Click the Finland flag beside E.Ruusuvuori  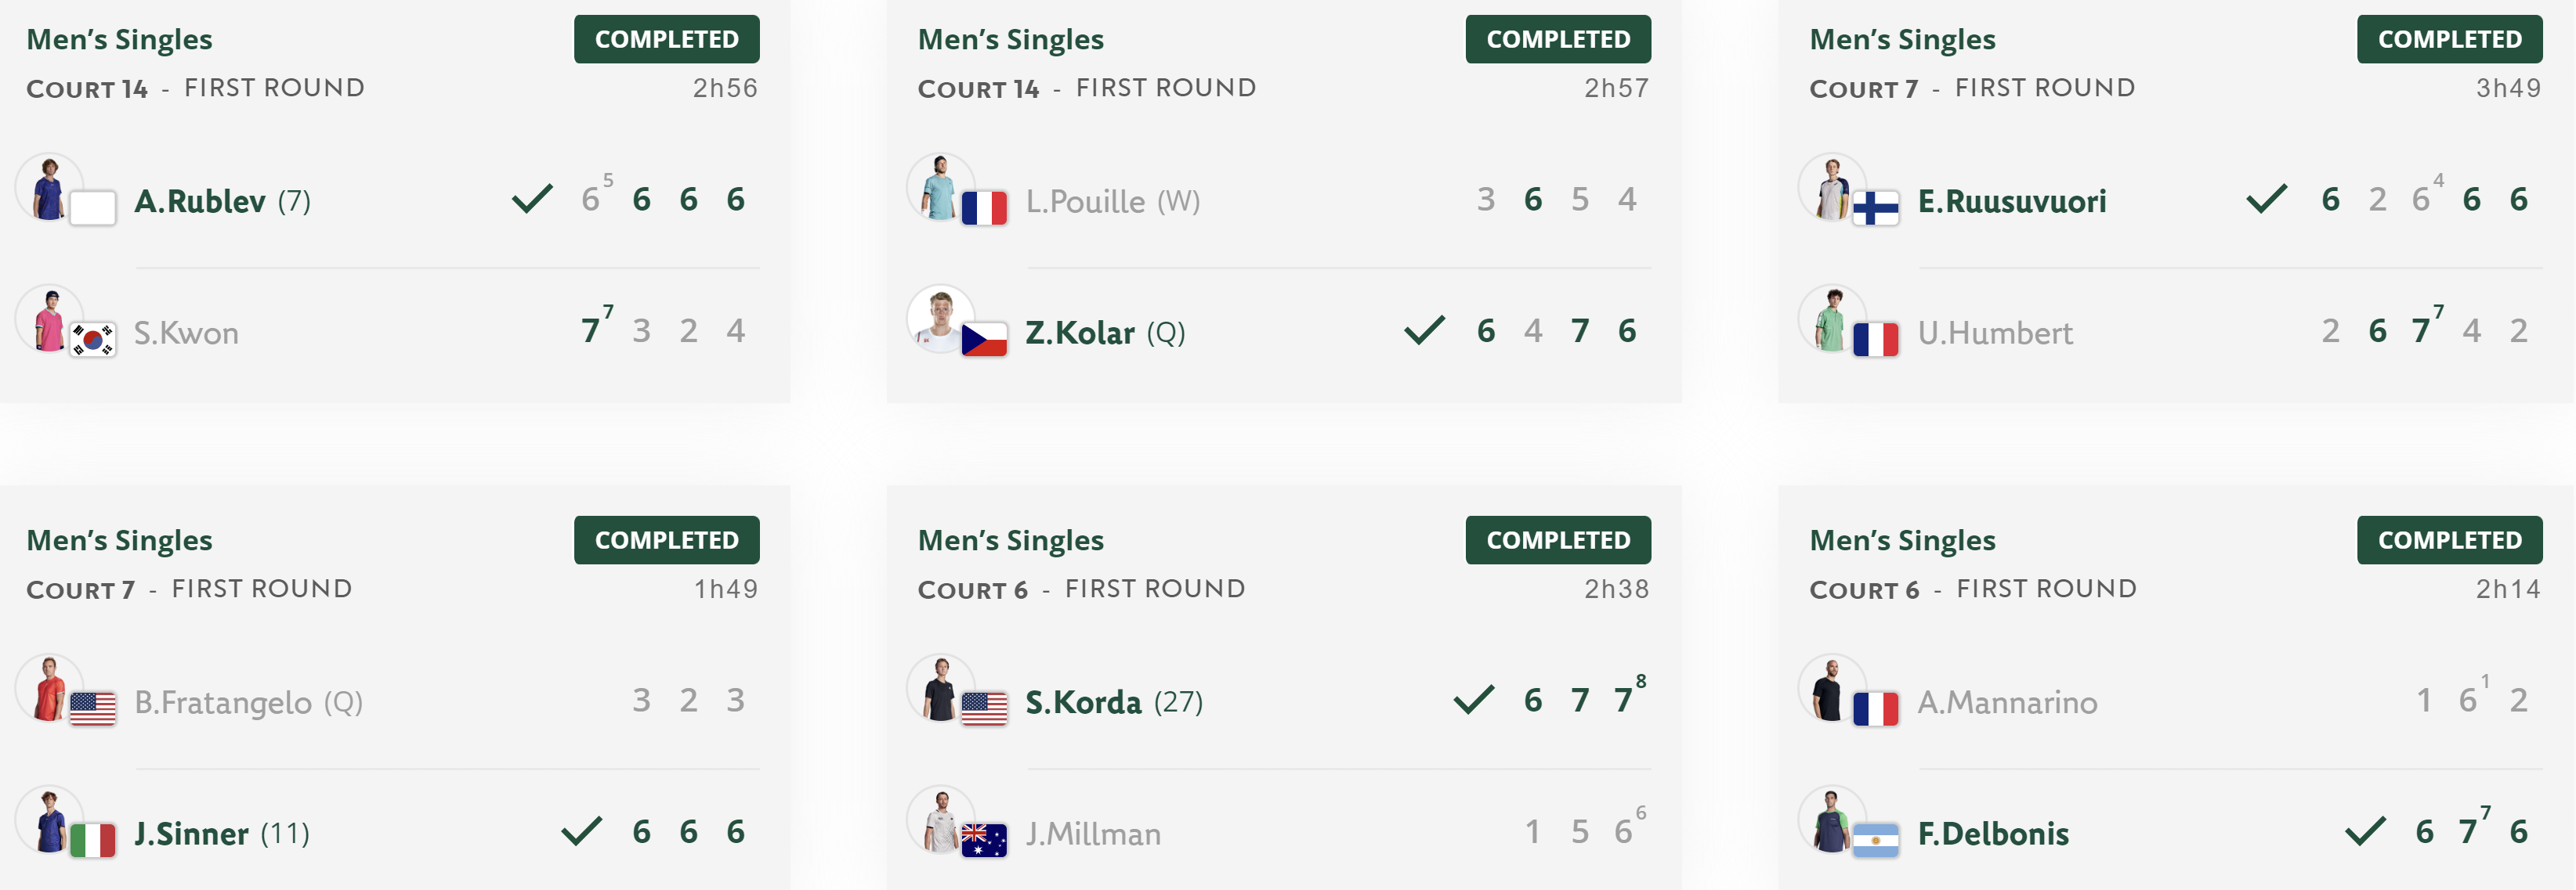1876,207
